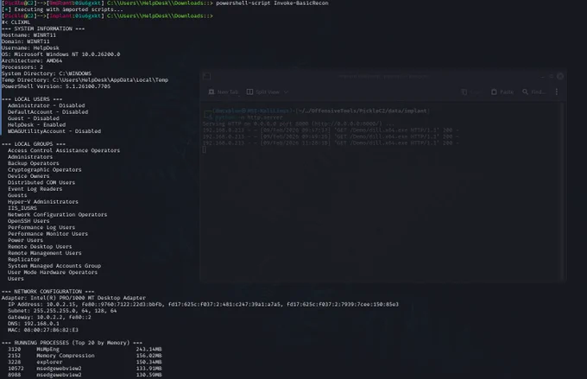The height and width of the screenshot is (379, 587).
Task: Click 'Network Configuration Operators' group
Action: tap(58, 214)
